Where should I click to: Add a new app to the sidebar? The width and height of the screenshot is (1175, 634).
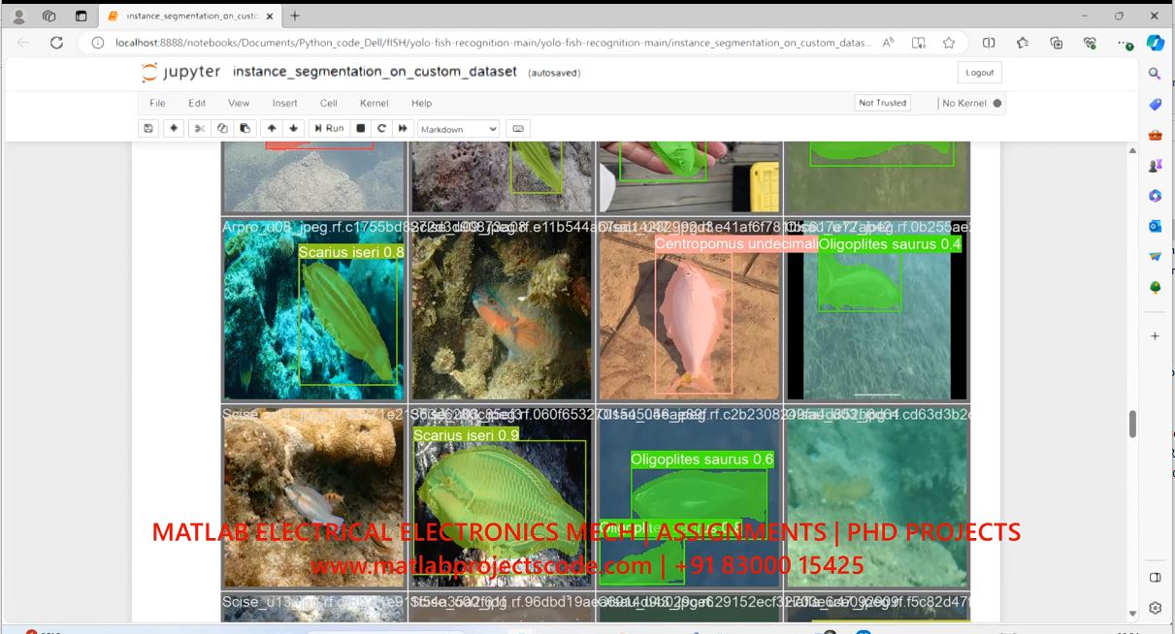click(1155, 335)
